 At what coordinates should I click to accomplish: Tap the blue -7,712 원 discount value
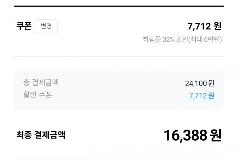(x=200, y=96)
